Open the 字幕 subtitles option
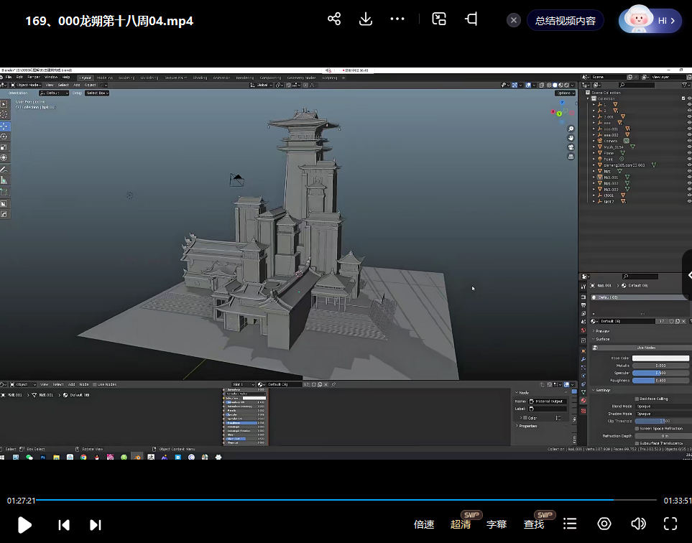Image resolution: width=692 pixels, height=543 pixels. coord(497,524)
